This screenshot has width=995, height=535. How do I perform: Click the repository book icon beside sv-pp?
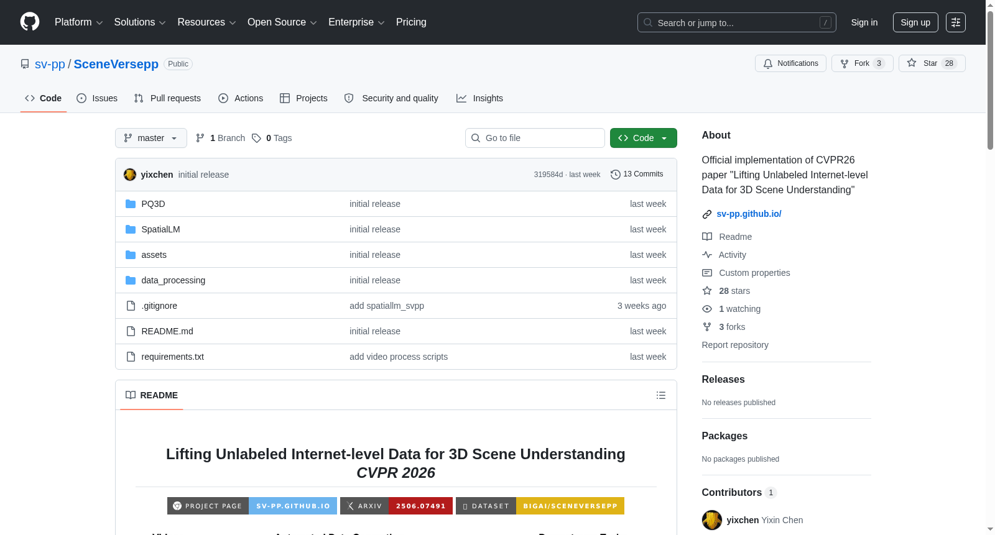[x=25, y=64]
